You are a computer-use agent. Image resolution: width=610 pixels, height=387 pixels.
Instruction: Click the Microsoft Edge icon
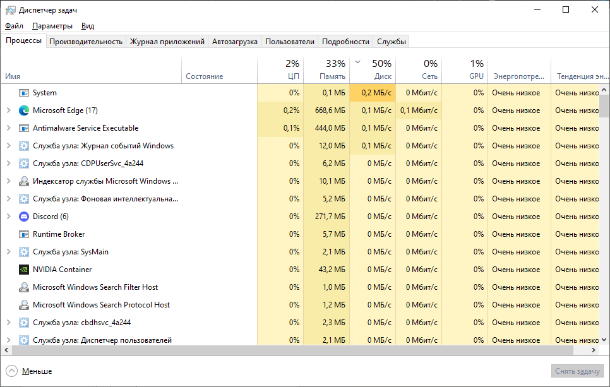point(24,110)
